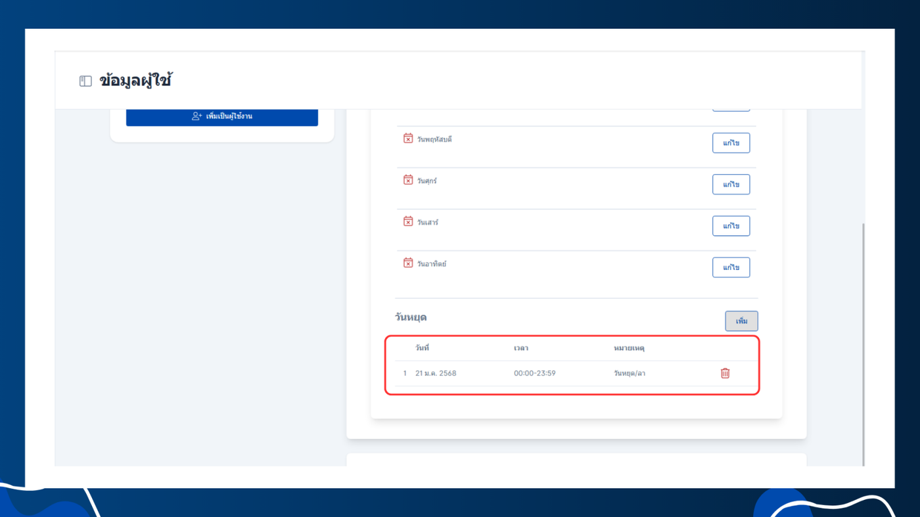Edit the วันพฤหัสบดี schedule with แก้ไข
This screenshot has height=517, width=920.
[x=731, y=143]
